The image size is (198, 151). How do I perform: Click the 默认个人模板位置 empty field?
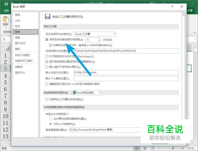[126, 78]
